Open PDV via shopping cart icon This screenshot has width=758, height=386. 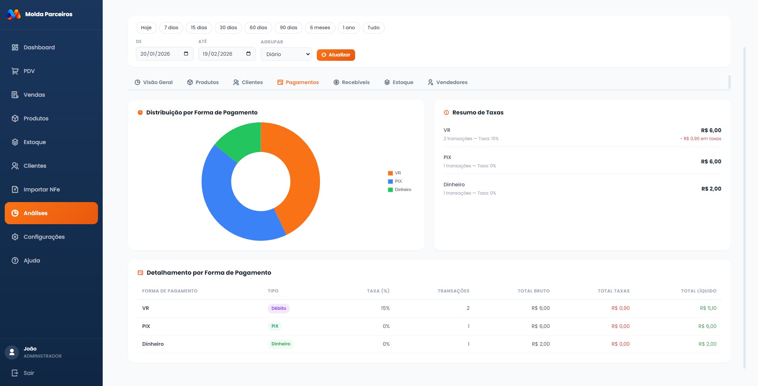pos(15,71)
